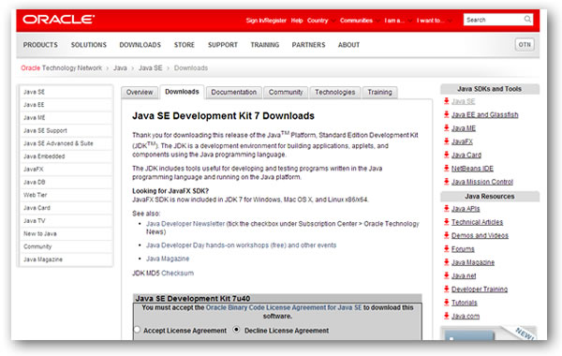Open Java Embedded in sidebar
562x356 pixels.
(x=66, y=156)
